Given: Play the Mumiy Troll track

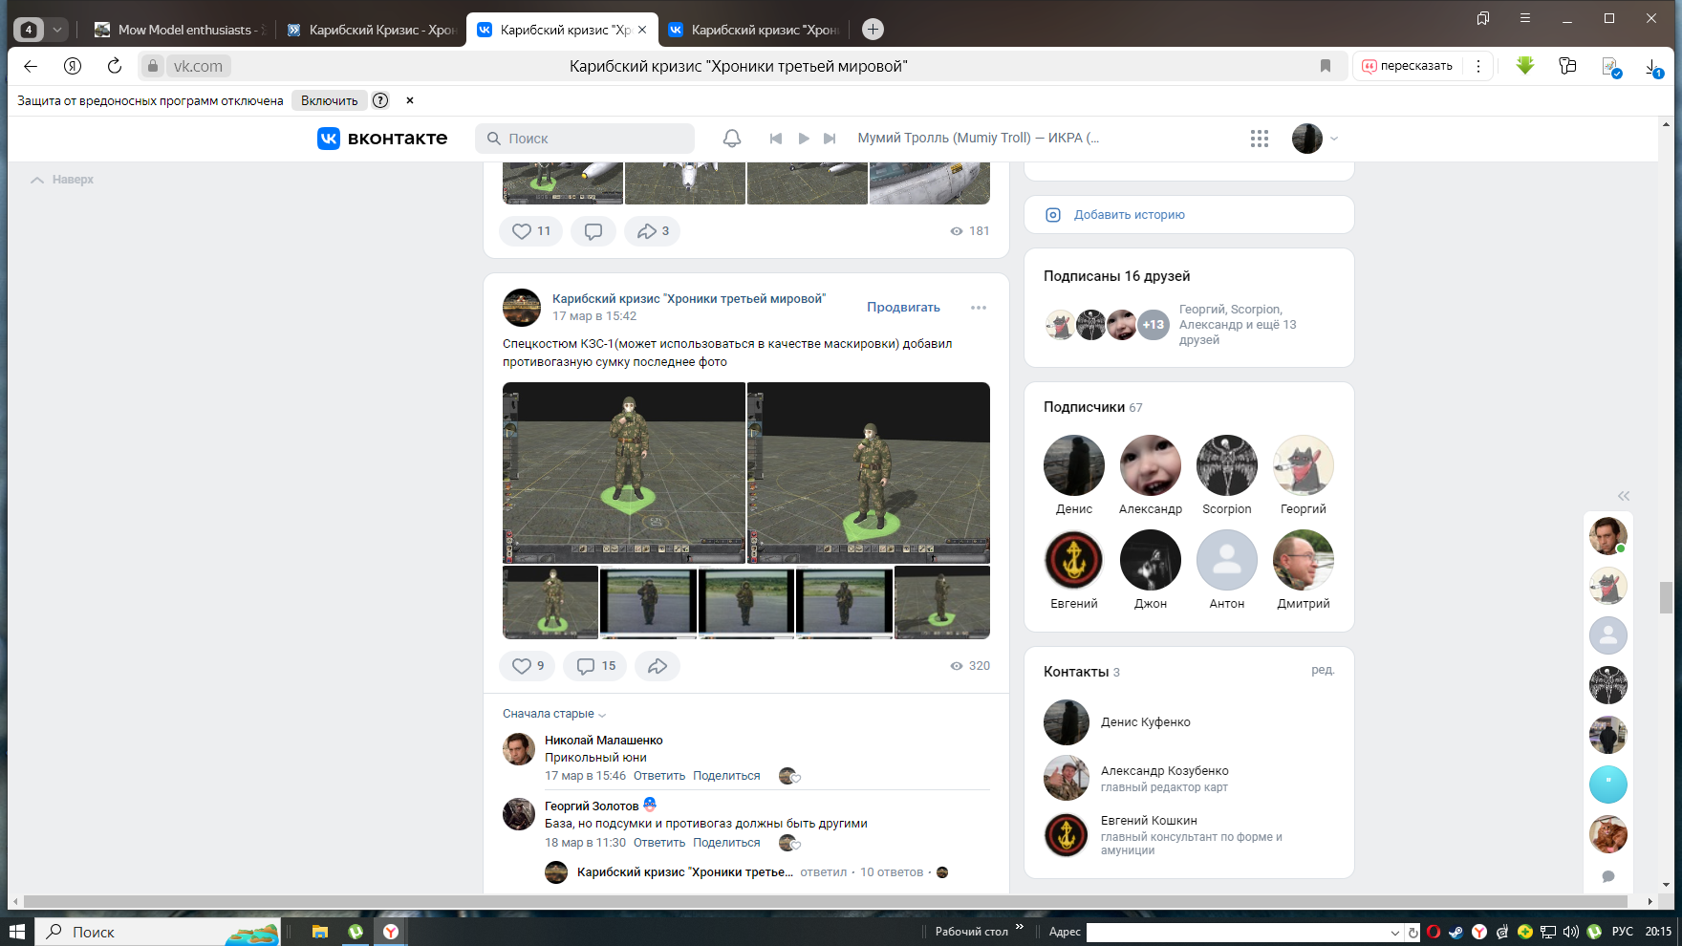Looking at the screenshot, I should [x=804, y=139].
